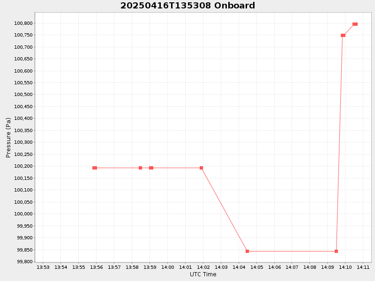375x281 pixels.
Task: Click the 100,650 y-axis tick label
Action: [x=23, y=59]
